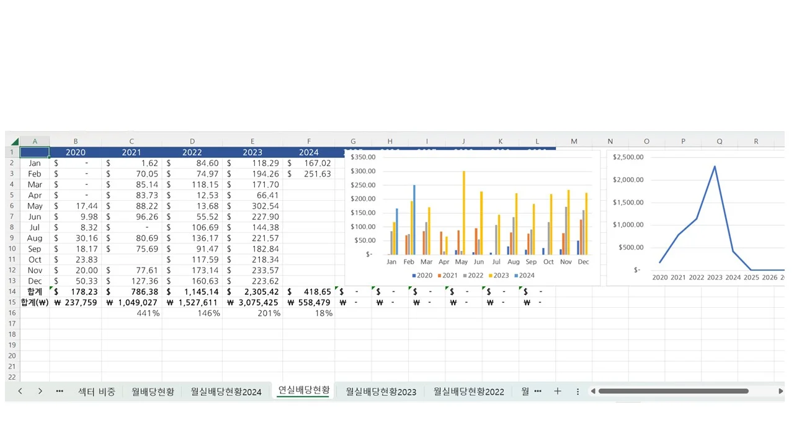Select the 합계(₩) label cell
794x446 pixels.
(x=35, y=302)
